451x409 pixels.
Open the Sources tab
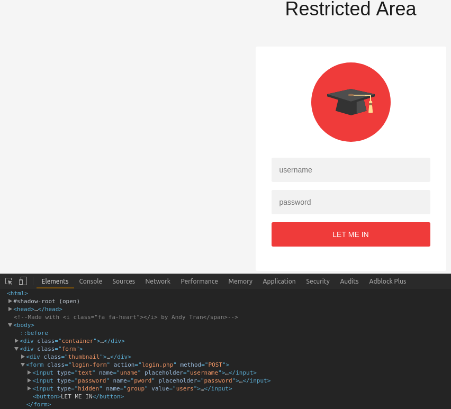(124, 281)
